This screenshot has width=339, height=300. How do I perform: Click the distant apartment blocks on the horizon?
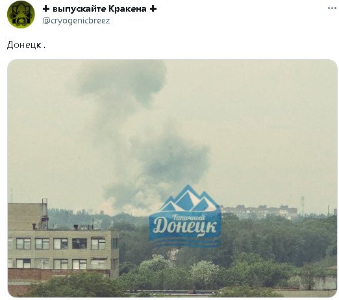258,212
